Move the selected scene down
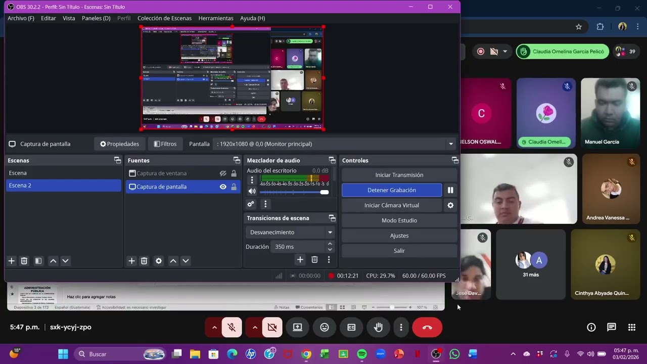647x364 pixels. (x=65, y=261)
